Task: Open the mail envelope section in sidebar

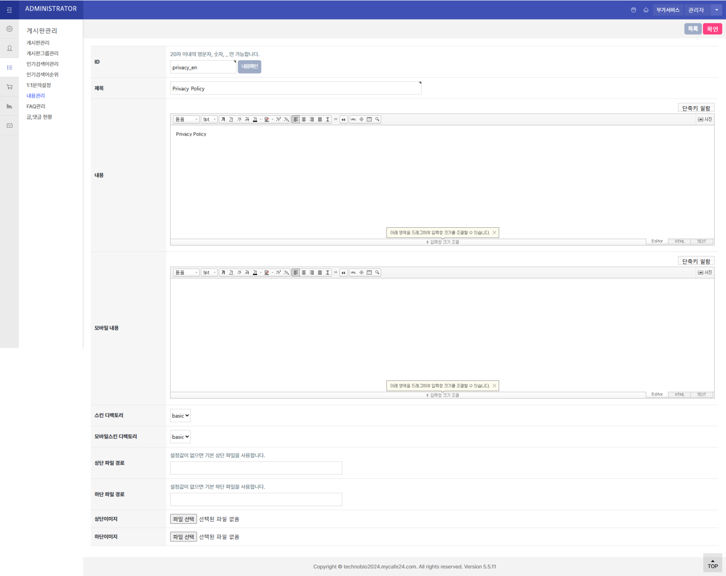Action: (10, 125)
